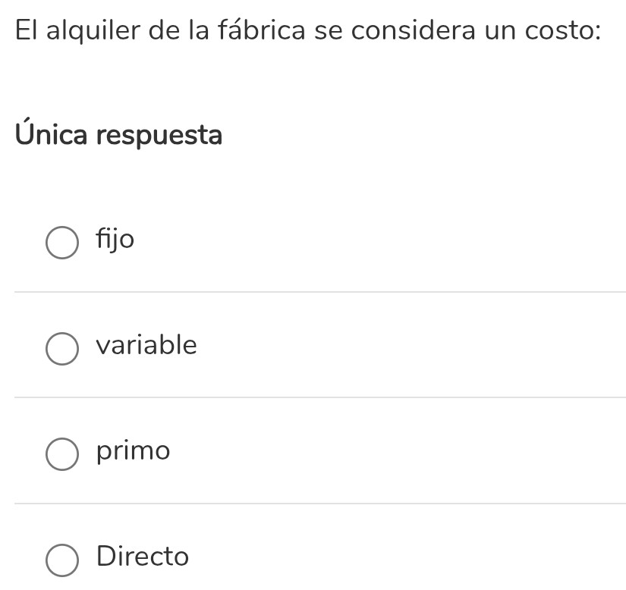
Task: Click the option label fijo
Action: [115, 240]
